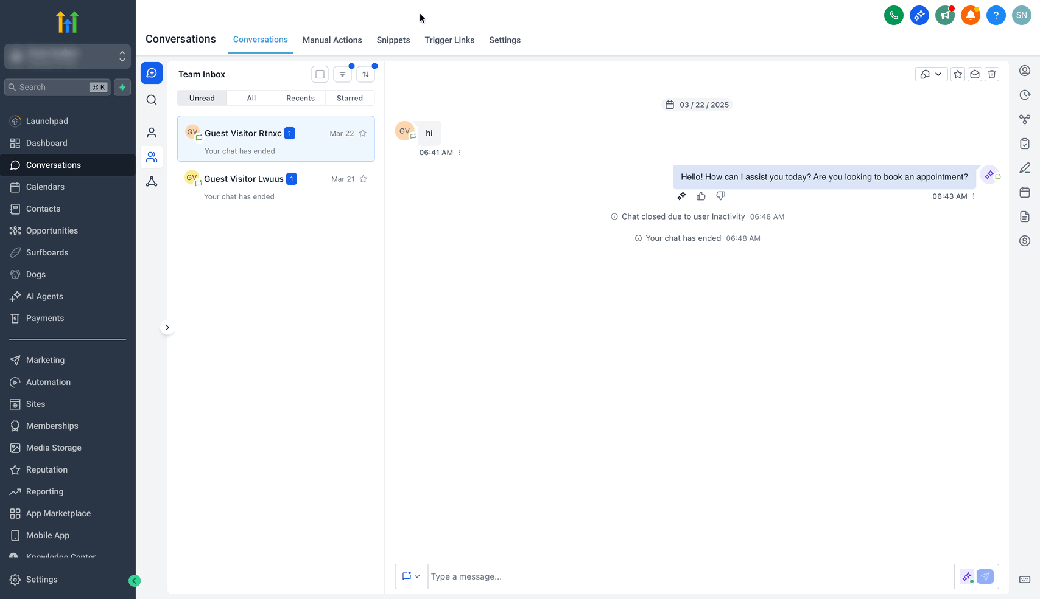
Task: Select the Unread filter tab
Action: 202,98
